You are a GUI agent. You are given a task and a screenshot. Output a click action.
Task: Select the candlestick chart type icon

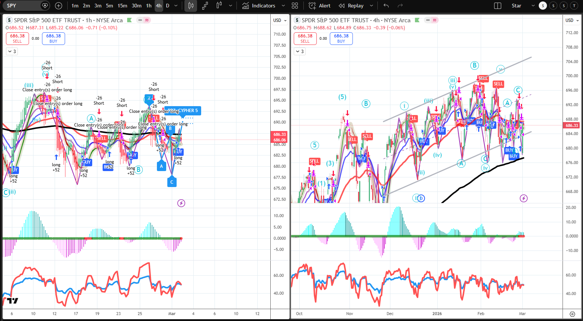[x=191, y=6]
